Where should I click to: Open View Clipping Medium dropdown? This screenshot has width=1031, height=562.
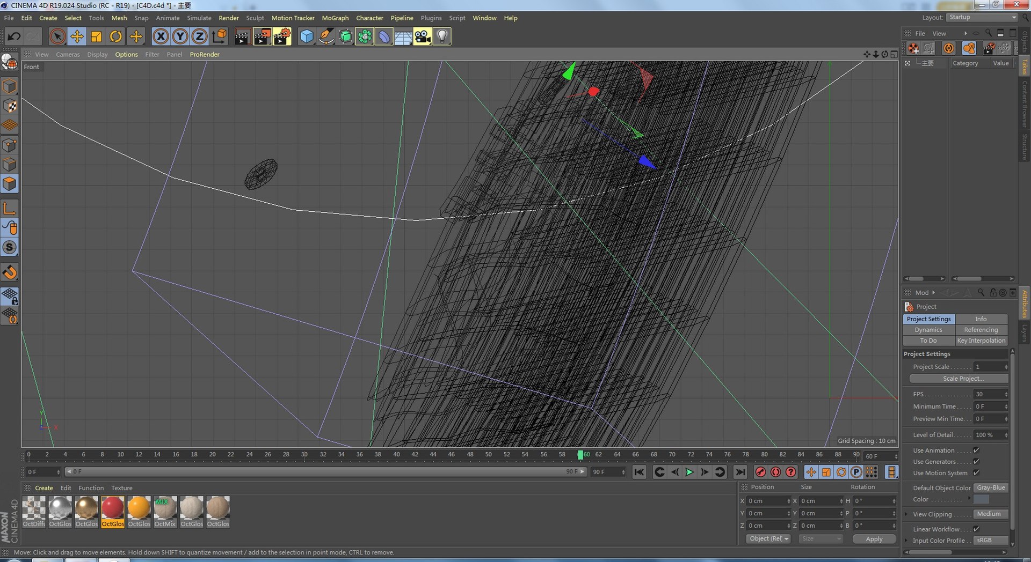(991, 514)
